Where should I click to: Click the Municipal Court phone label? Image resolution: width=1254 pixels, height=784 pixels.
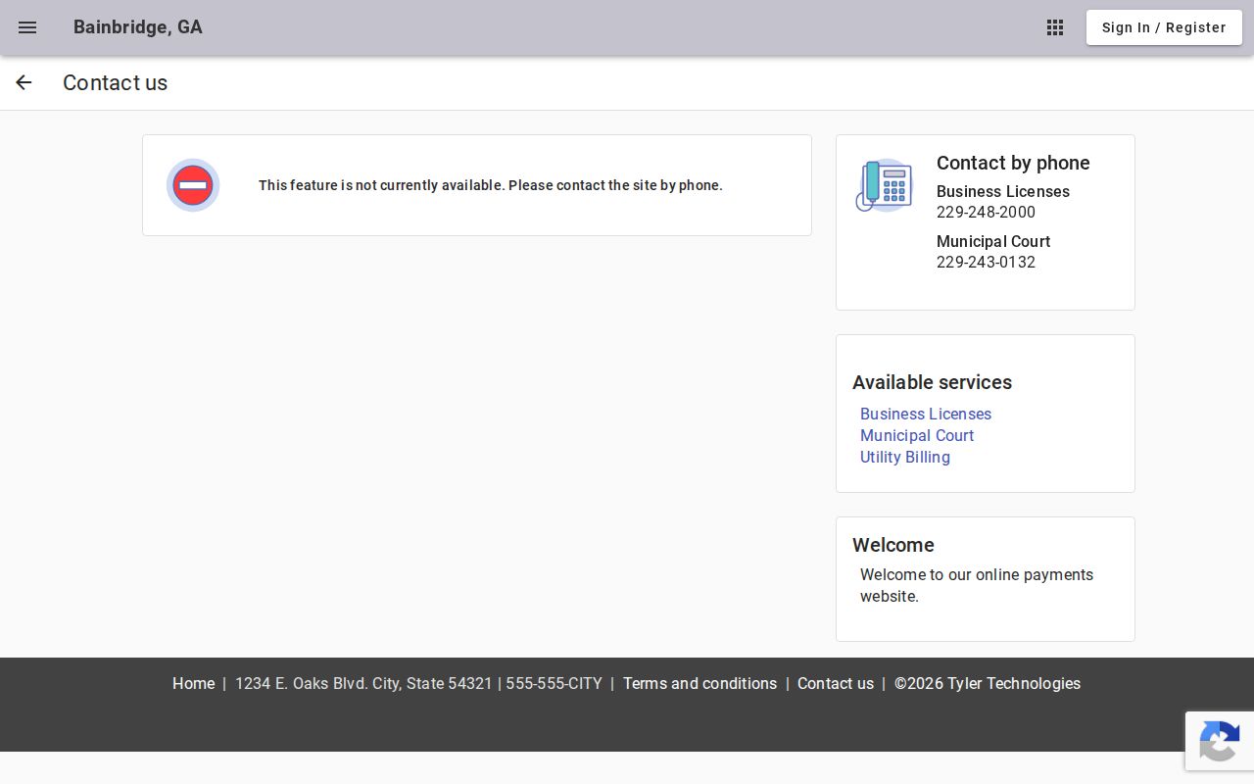[x=993, y=241]
